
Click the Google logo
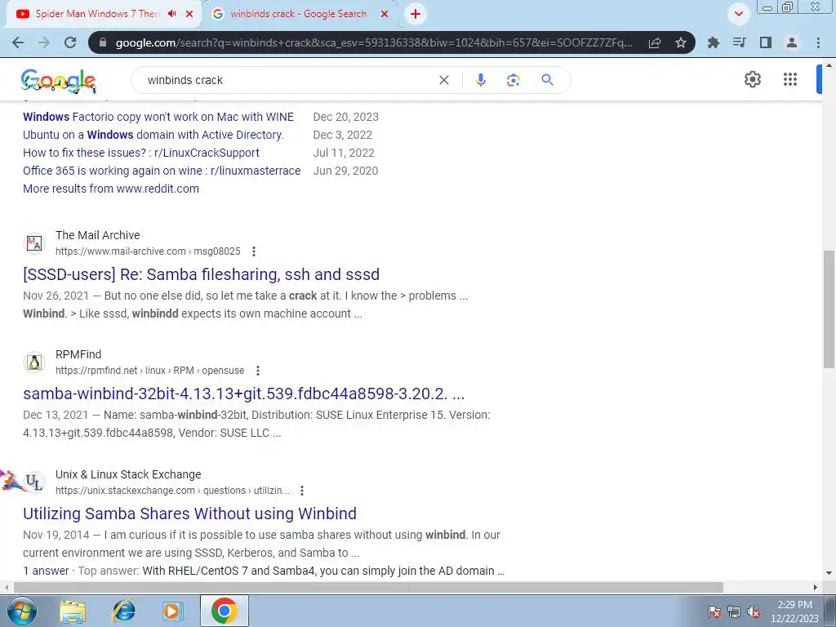pos(59,81)
